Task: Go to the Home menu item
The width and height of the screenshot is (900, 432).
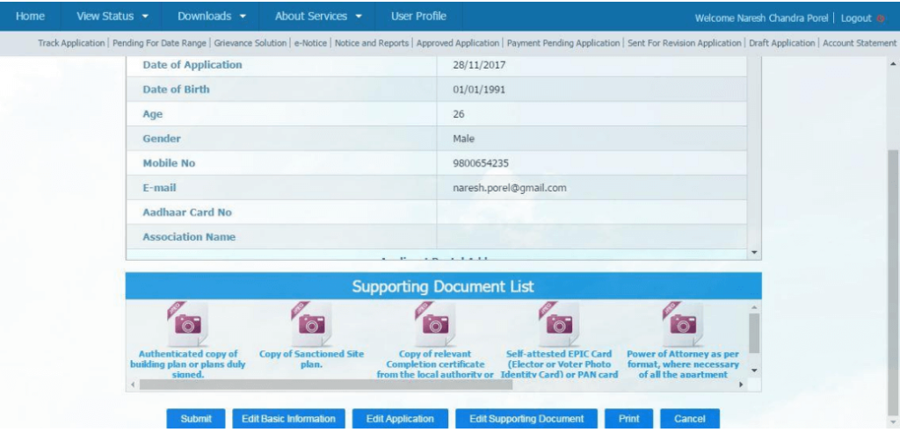Action: (x=30, y=17)
